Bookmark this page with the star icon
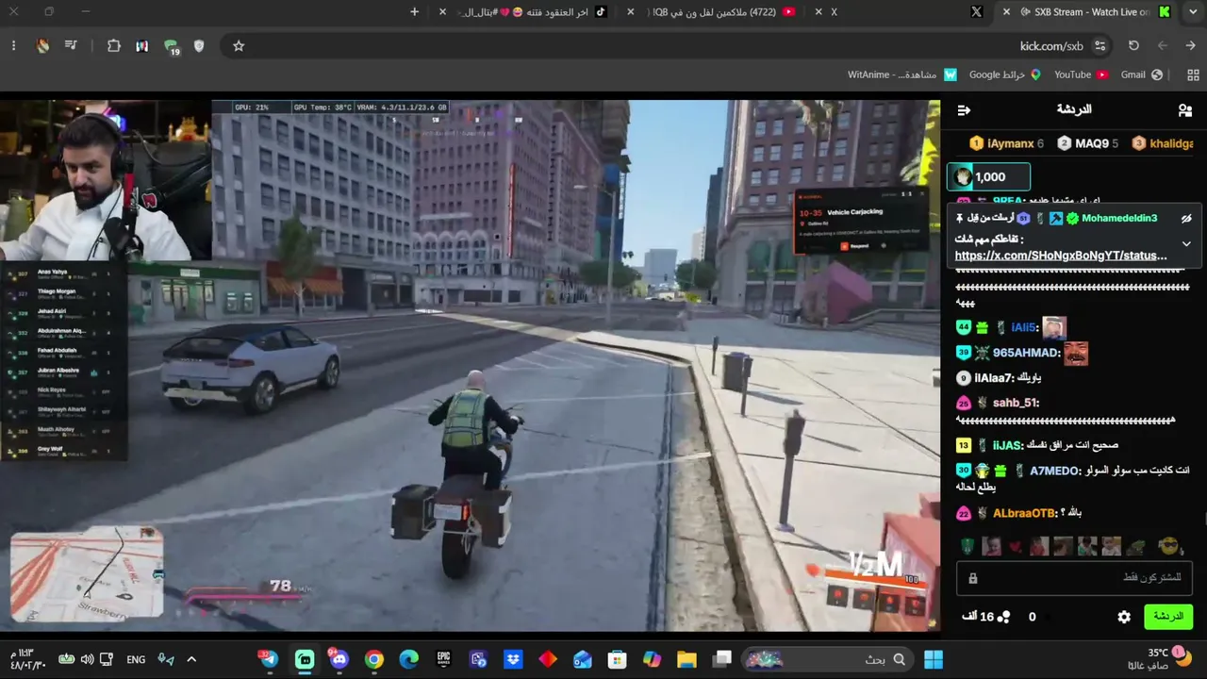 pos(239,46)
